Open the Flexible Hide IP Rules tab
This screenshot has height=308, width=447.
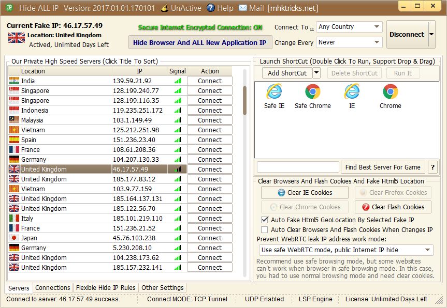(x=106, y=288)
